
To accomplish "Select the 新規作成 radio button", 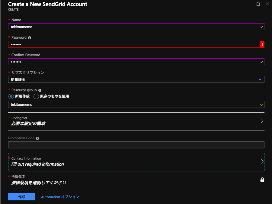I will pos(11,96).
